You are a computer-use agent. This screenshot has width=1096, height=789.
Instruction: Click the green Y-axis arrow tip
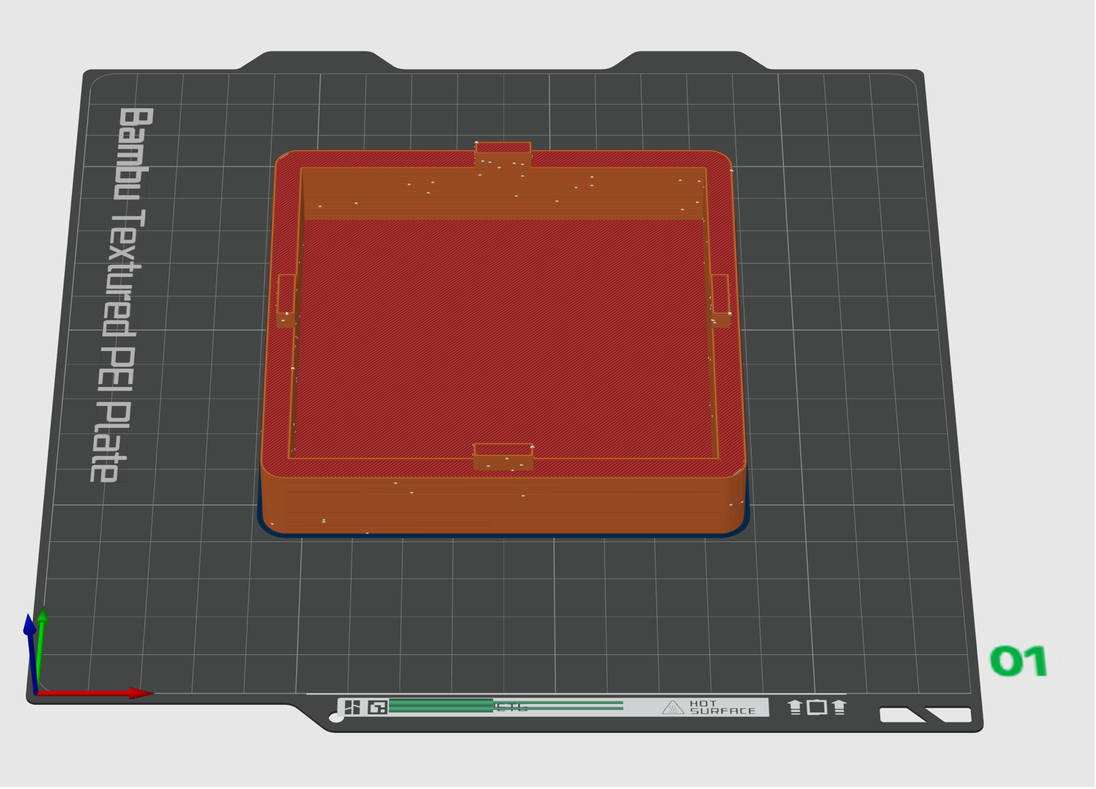[x=43, y=614]
